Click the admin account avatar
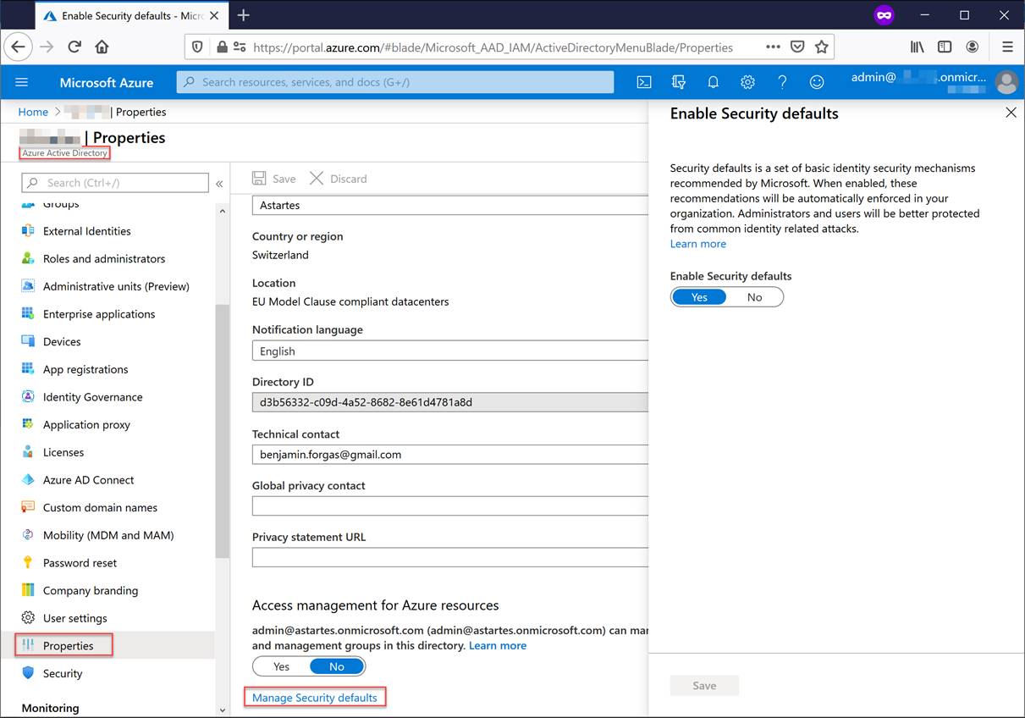The width and height of the screenshot is (1025, 718). [x=1006, y=82]
